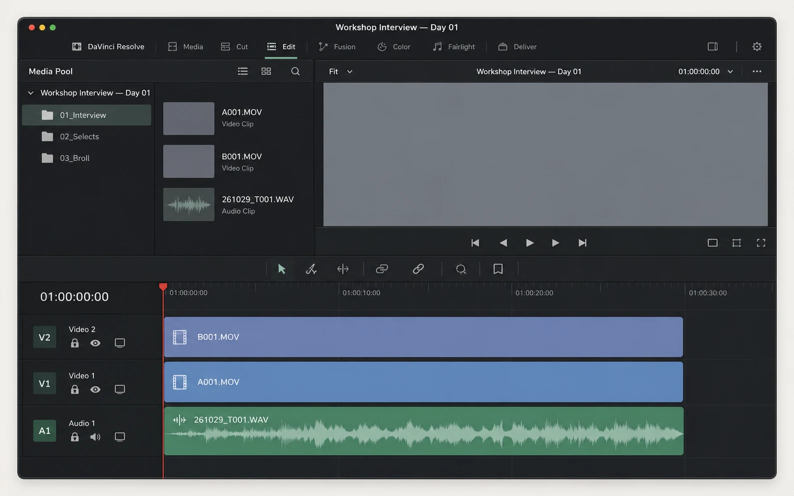Image resolution: width=794 pixels, height=496 pixels.
Task: Click the DaVinci Resolve logo icon
Action: pyautogui.click(x=77, y=46)
